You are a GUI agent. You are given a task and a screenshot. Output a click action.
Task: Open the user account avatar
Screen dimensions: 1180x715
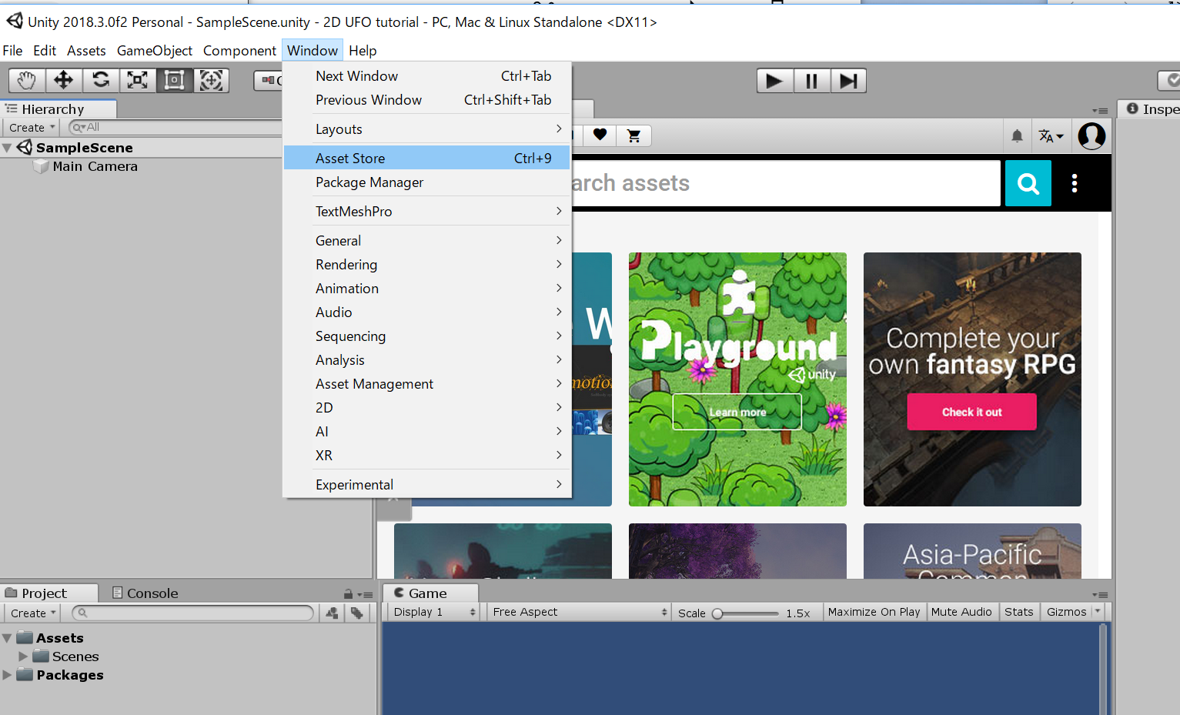(1091, 136)
